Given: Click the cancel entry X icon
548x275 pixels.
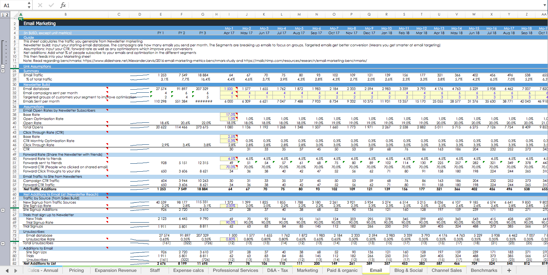Looking at the screenshot, I should click(40, 5).
